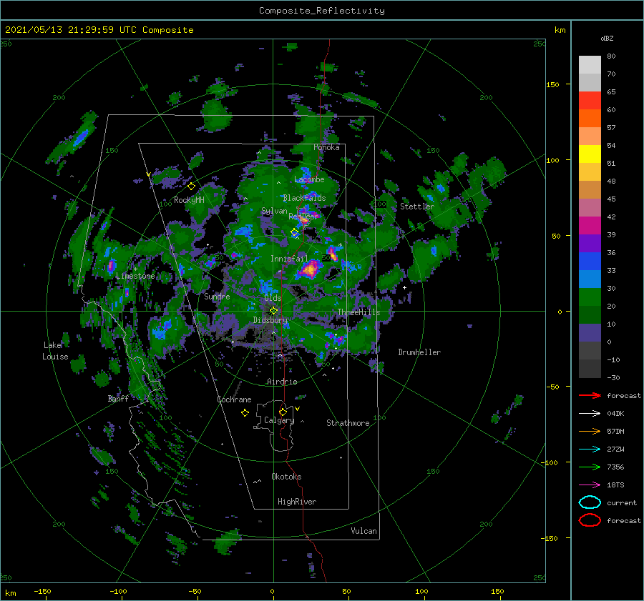Select the cyan 27ZW arrow icon
This screenshot has height=601, width=644.
click(x=590, y=449)
